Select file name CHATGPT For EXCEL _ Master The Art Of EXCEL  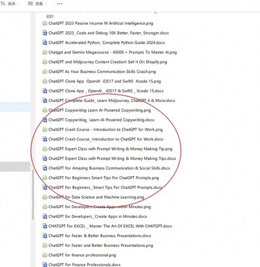click(110, 226)
